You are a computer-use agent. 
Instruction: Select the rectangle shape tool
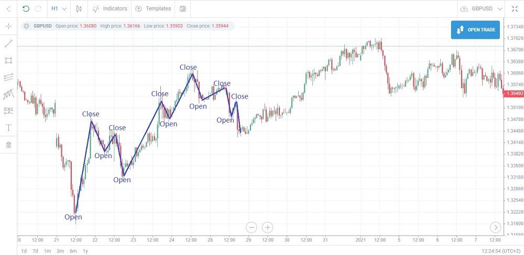click(9, 60)
